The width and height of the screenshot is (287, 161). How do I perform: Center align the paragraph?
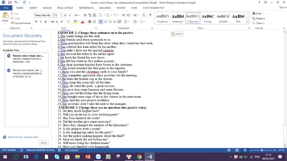point(105,22)
